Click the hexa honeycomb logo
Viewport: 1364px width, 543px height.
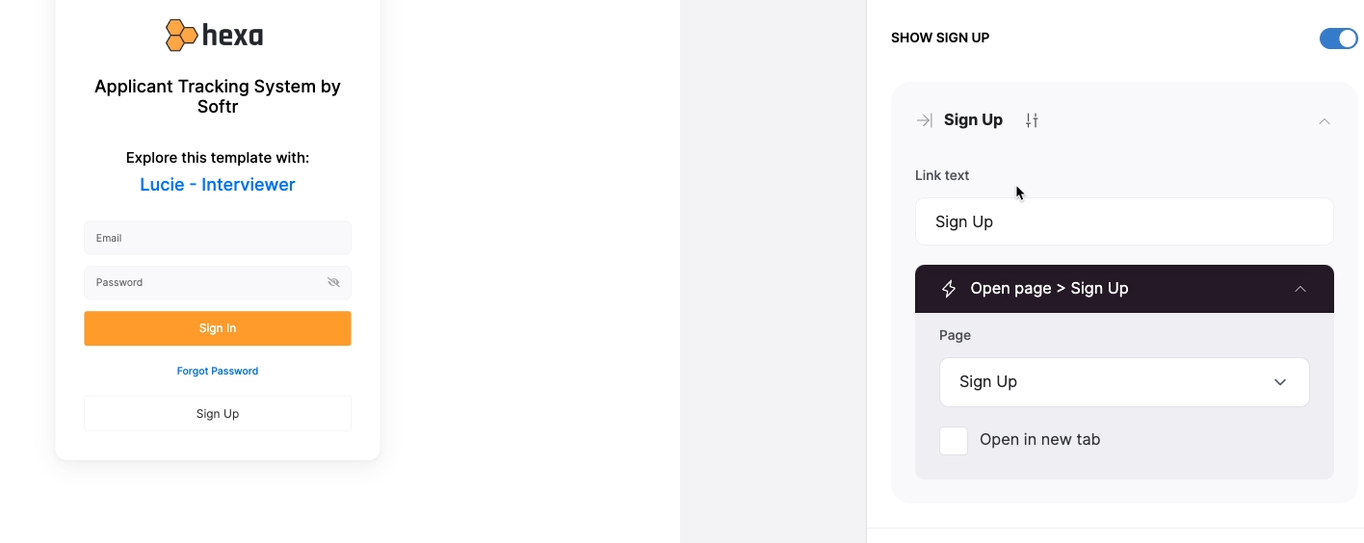(215, 36)
